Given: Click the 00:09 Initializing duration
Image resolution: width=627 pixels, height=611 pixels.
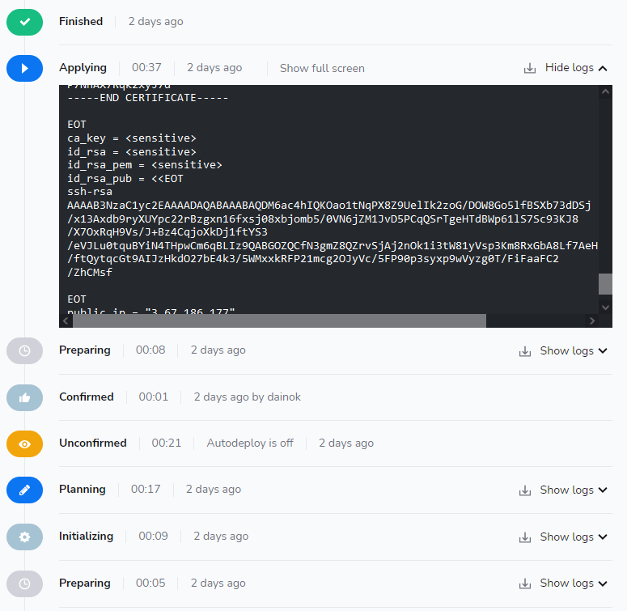Looking at the screenshot, I should (x=153, y=536).
